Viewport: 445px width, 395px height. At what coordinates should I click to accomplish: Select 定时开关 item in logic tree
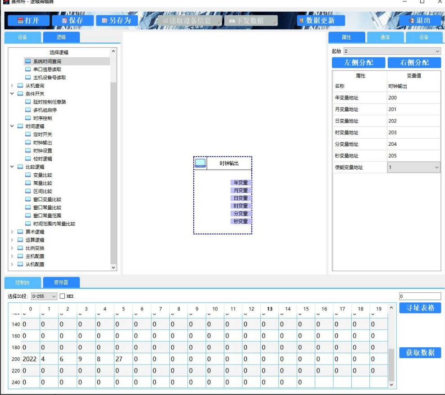tap(42, 135)
